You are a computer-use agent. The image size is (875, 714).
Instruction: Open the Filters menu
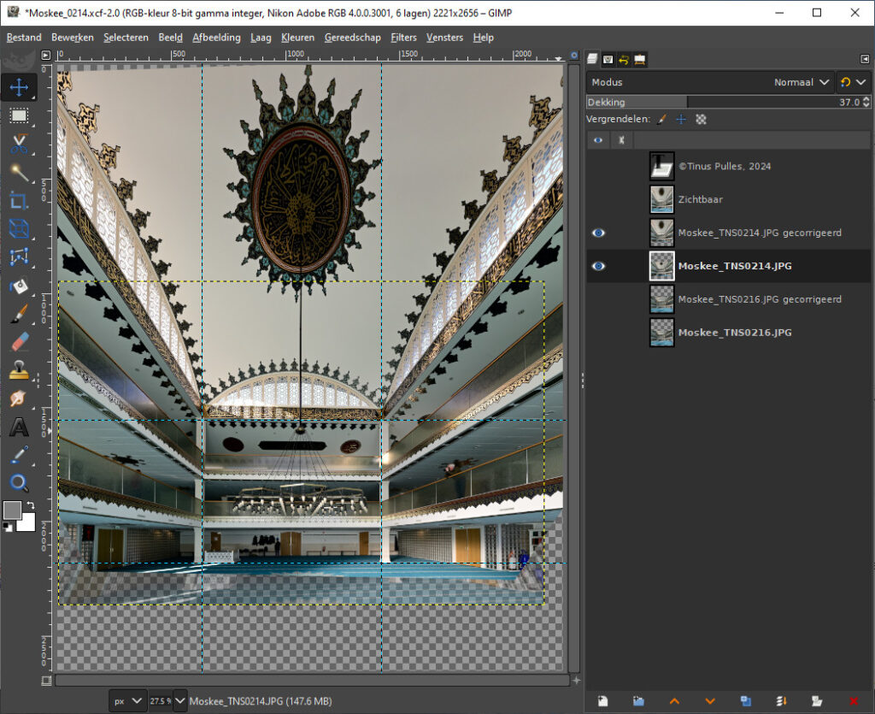coord(403,38)
